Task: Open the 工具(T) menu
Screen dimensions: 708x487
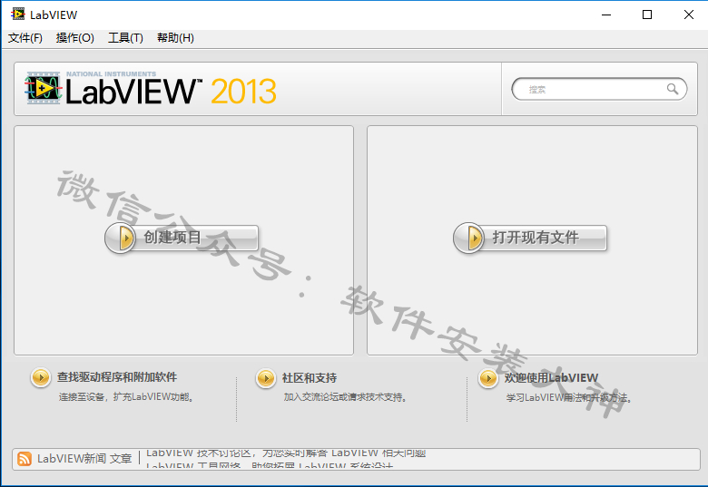Action: tap(125, 38)
